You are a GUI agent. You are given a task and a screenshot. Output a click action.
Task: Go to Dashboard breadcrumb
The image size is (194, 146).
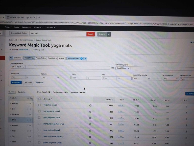point(13,40)
